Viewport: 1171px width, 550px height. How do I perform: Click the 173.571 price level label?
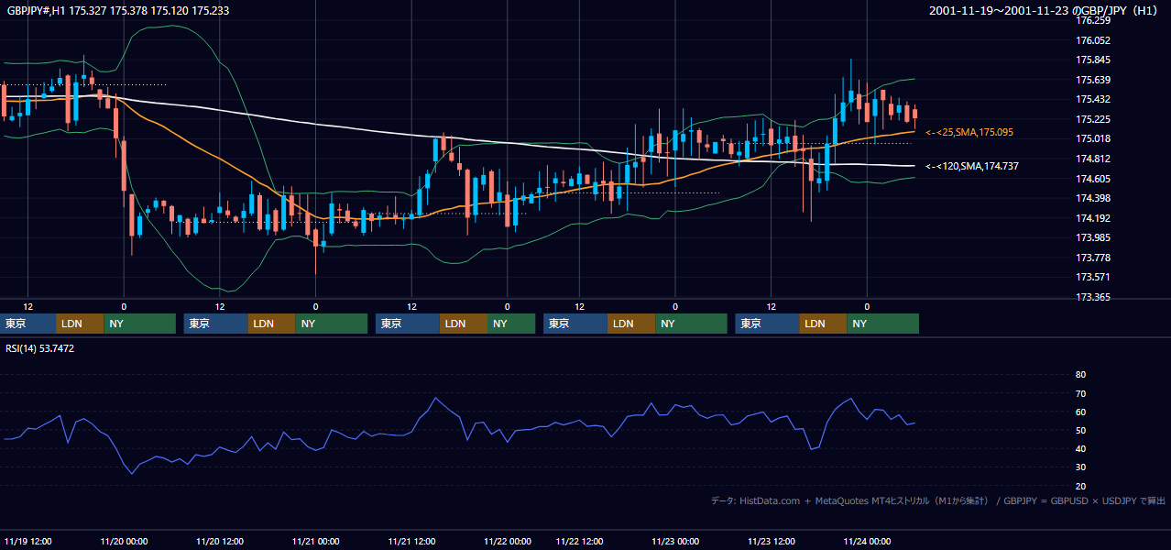coord(1094,277)
